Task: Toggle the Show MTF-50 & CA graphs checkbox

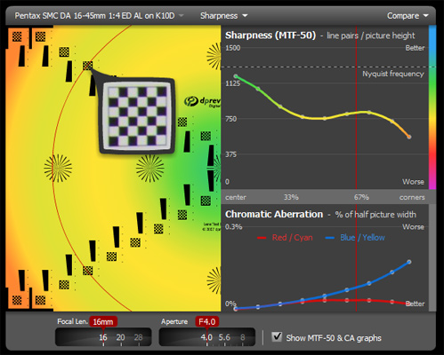Action: [277, 336]
